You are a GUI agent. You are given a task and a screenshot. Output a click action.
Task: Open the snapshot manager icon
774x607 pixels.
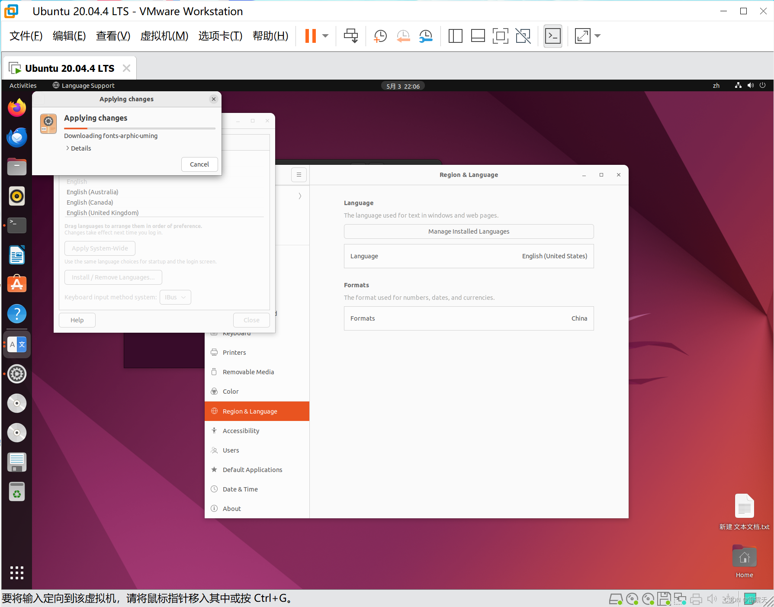tap(426, 36)
